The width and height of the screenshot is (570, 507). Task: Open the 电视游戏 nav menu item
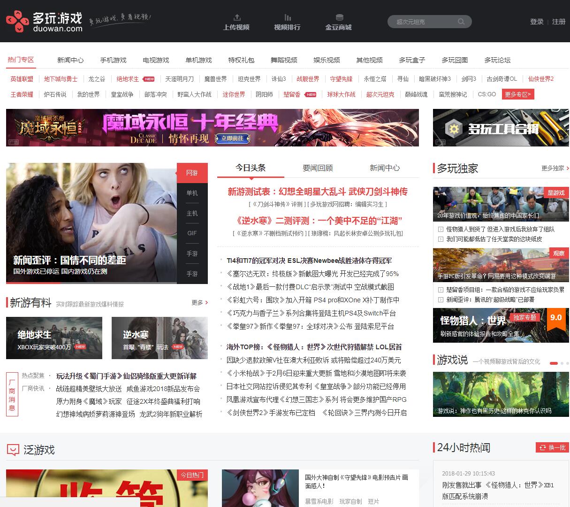coord(156,60)
